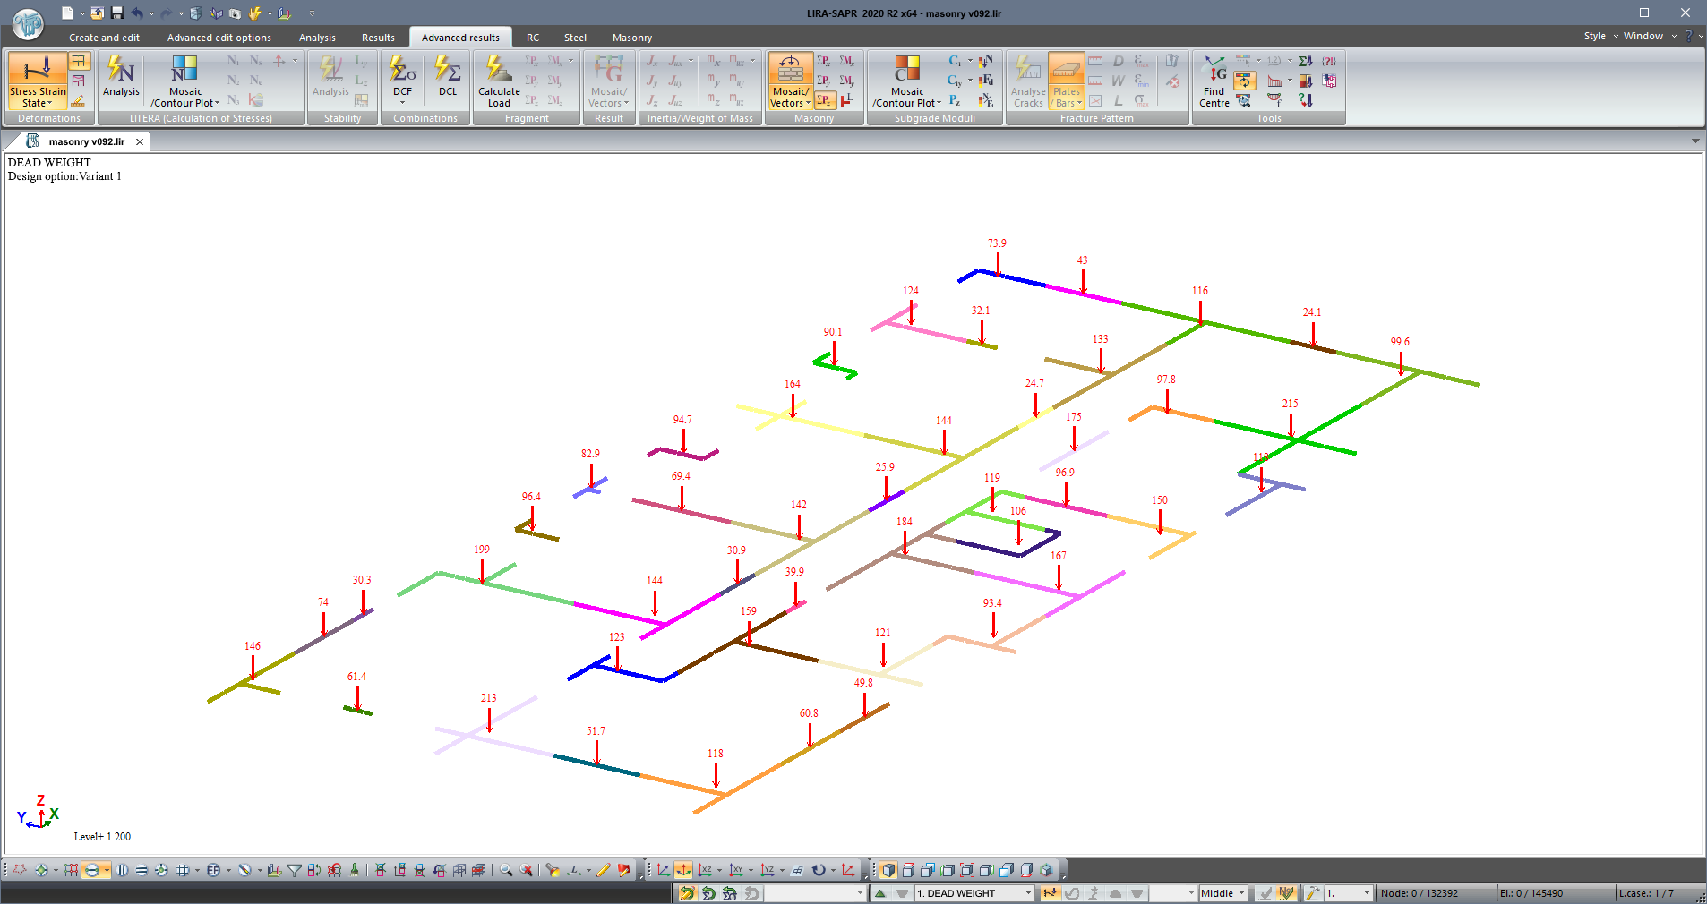Screen dimensions: 1707x904
Task: Click the Pz subgrade moduli icon
Action: (955, 100)
